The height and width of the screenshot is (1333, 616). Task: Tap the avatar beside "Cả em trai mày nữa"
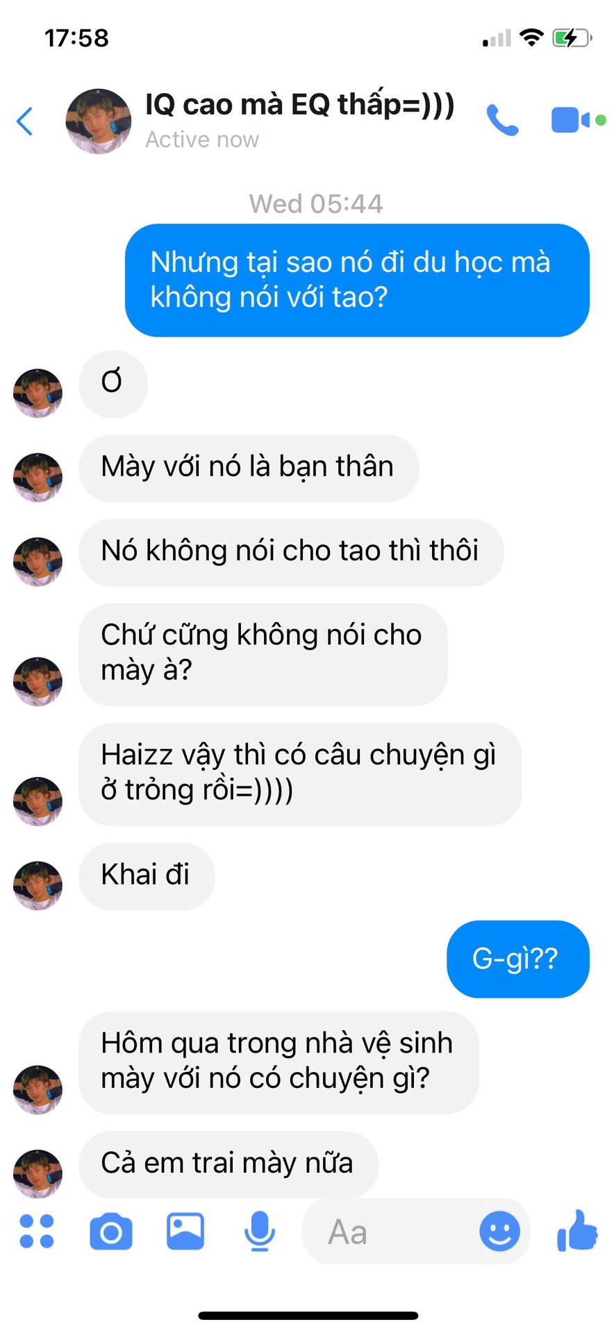(38, 1173)
